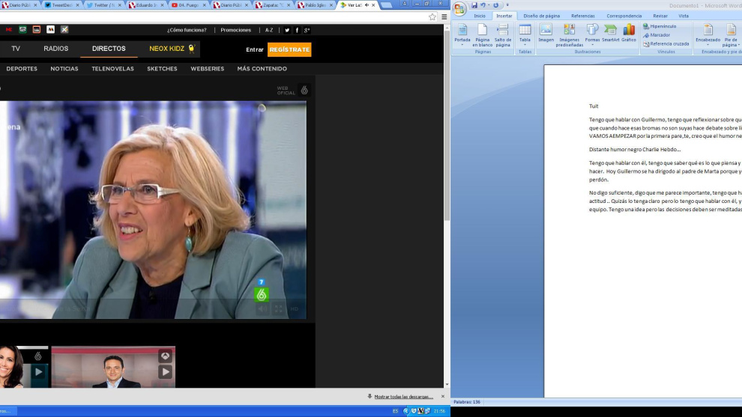
Task: Mute the video player volume
Action: click(x=262, y=308)
